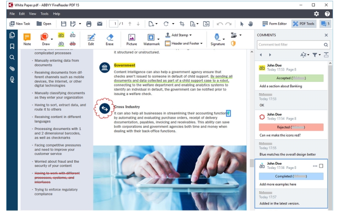Screen dimensions: 339x211
Task: Select the Hand pan tool
Action: pyautogui.click(x=250, y=24)
